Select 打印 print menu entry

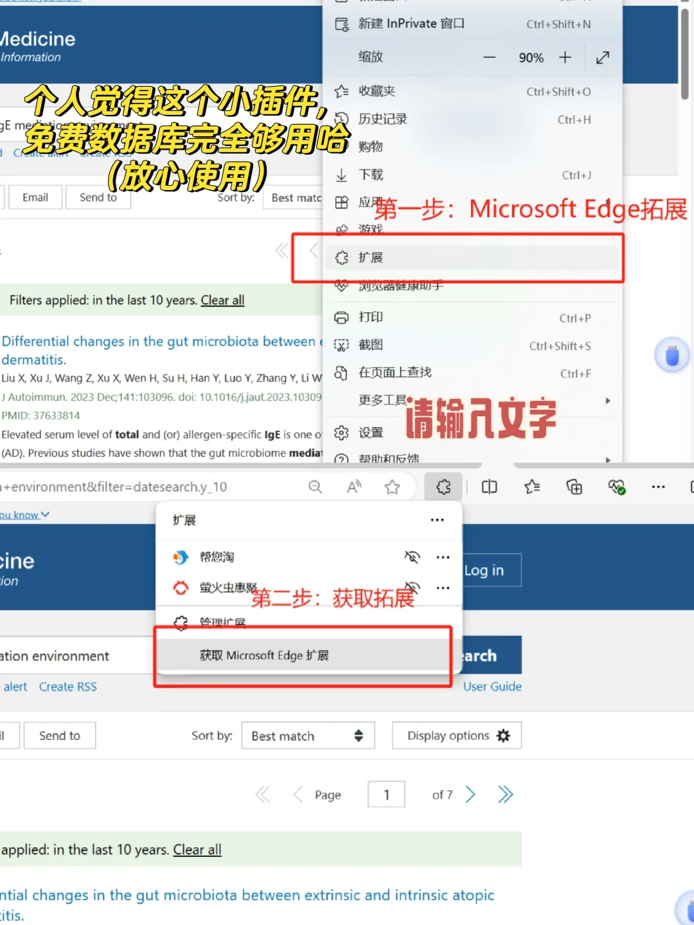click(x=472, y=317)
